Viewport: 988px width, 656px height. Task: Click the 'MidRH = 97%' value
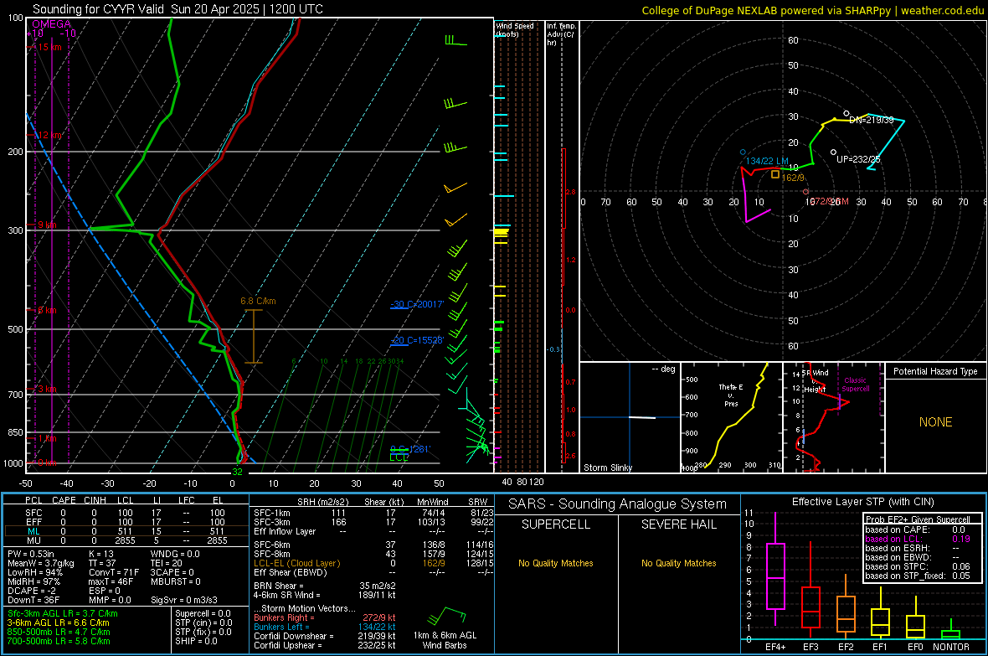coord(34,581)
